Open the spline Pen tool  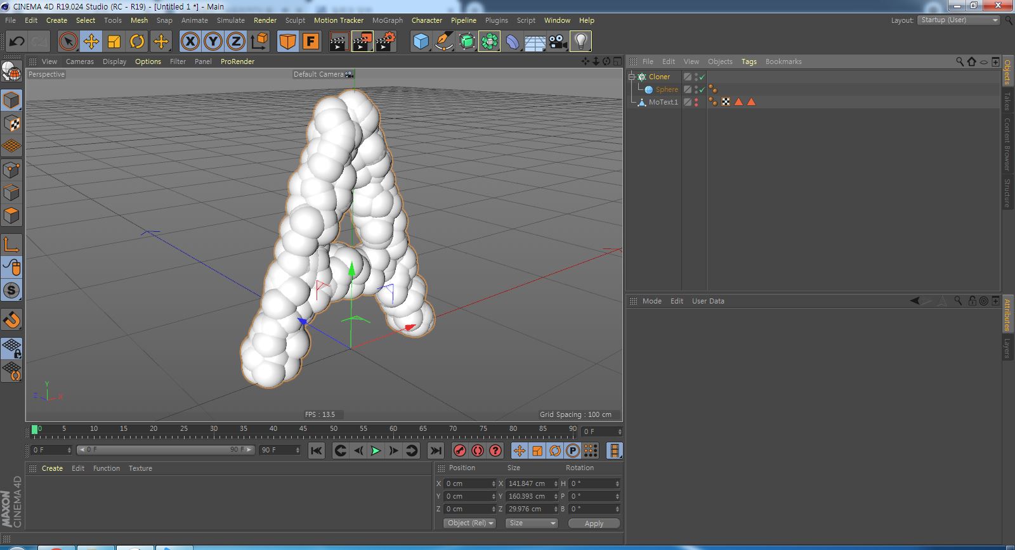444,42
